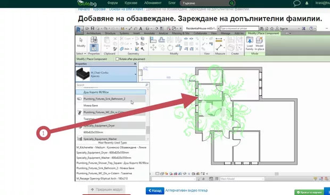Open the chat bubble icon in site header
Image resolution: width=330 pixels, height=195 pixels.
(x=296, y=3)
